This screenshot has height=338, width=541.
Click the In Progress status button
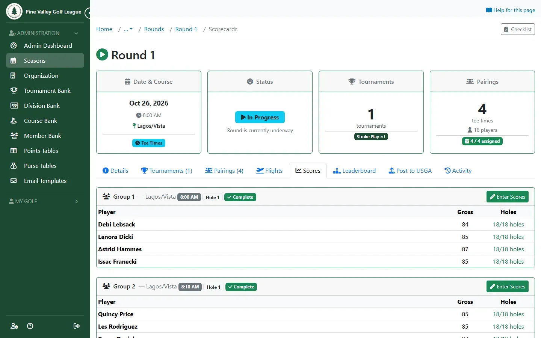[260, 117]
